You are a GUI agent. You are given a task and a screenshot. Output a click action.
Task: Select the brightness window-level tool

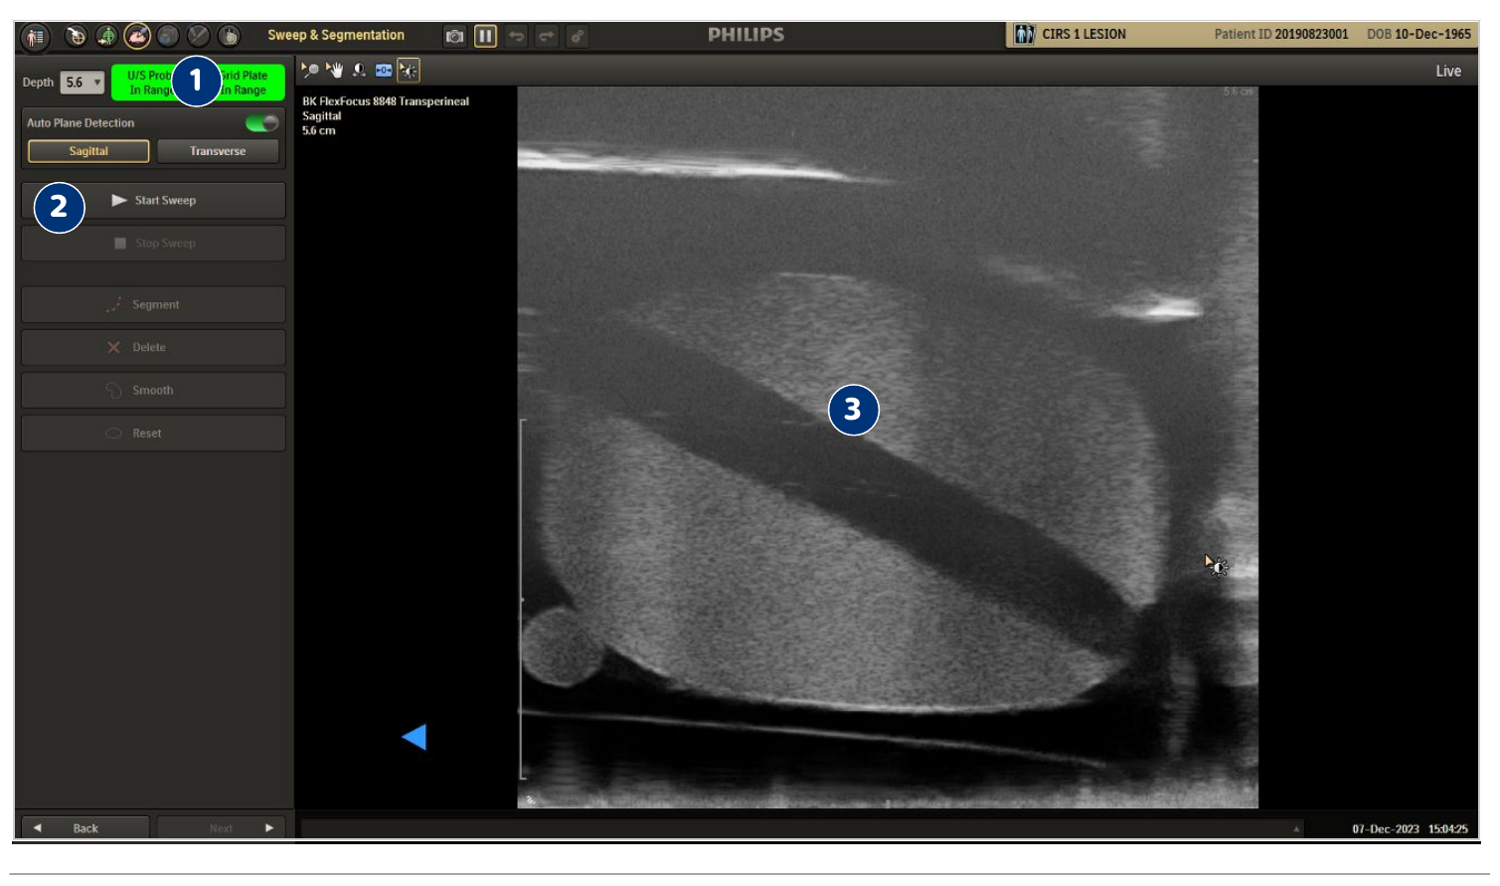click(409, 70)
